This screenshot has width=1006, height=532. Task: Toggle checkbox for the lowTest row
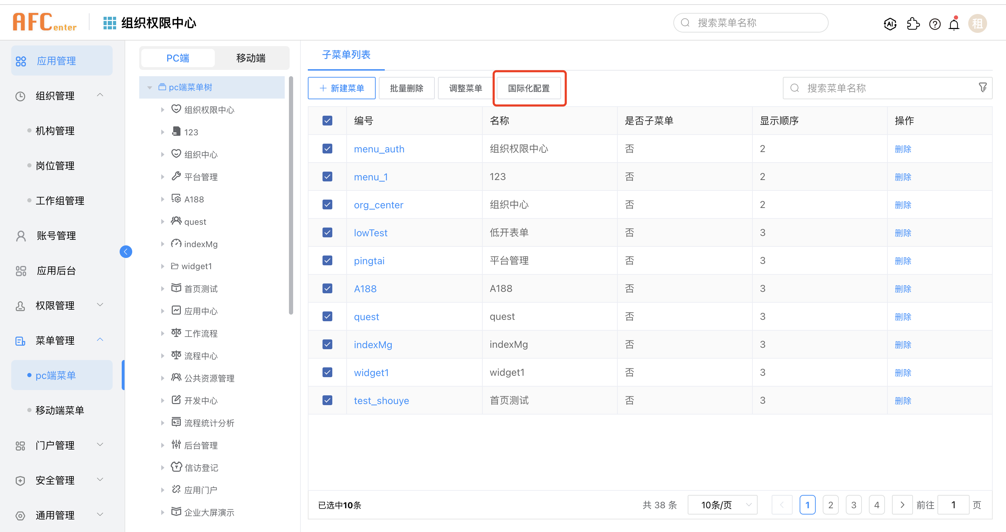coord(327,233)
